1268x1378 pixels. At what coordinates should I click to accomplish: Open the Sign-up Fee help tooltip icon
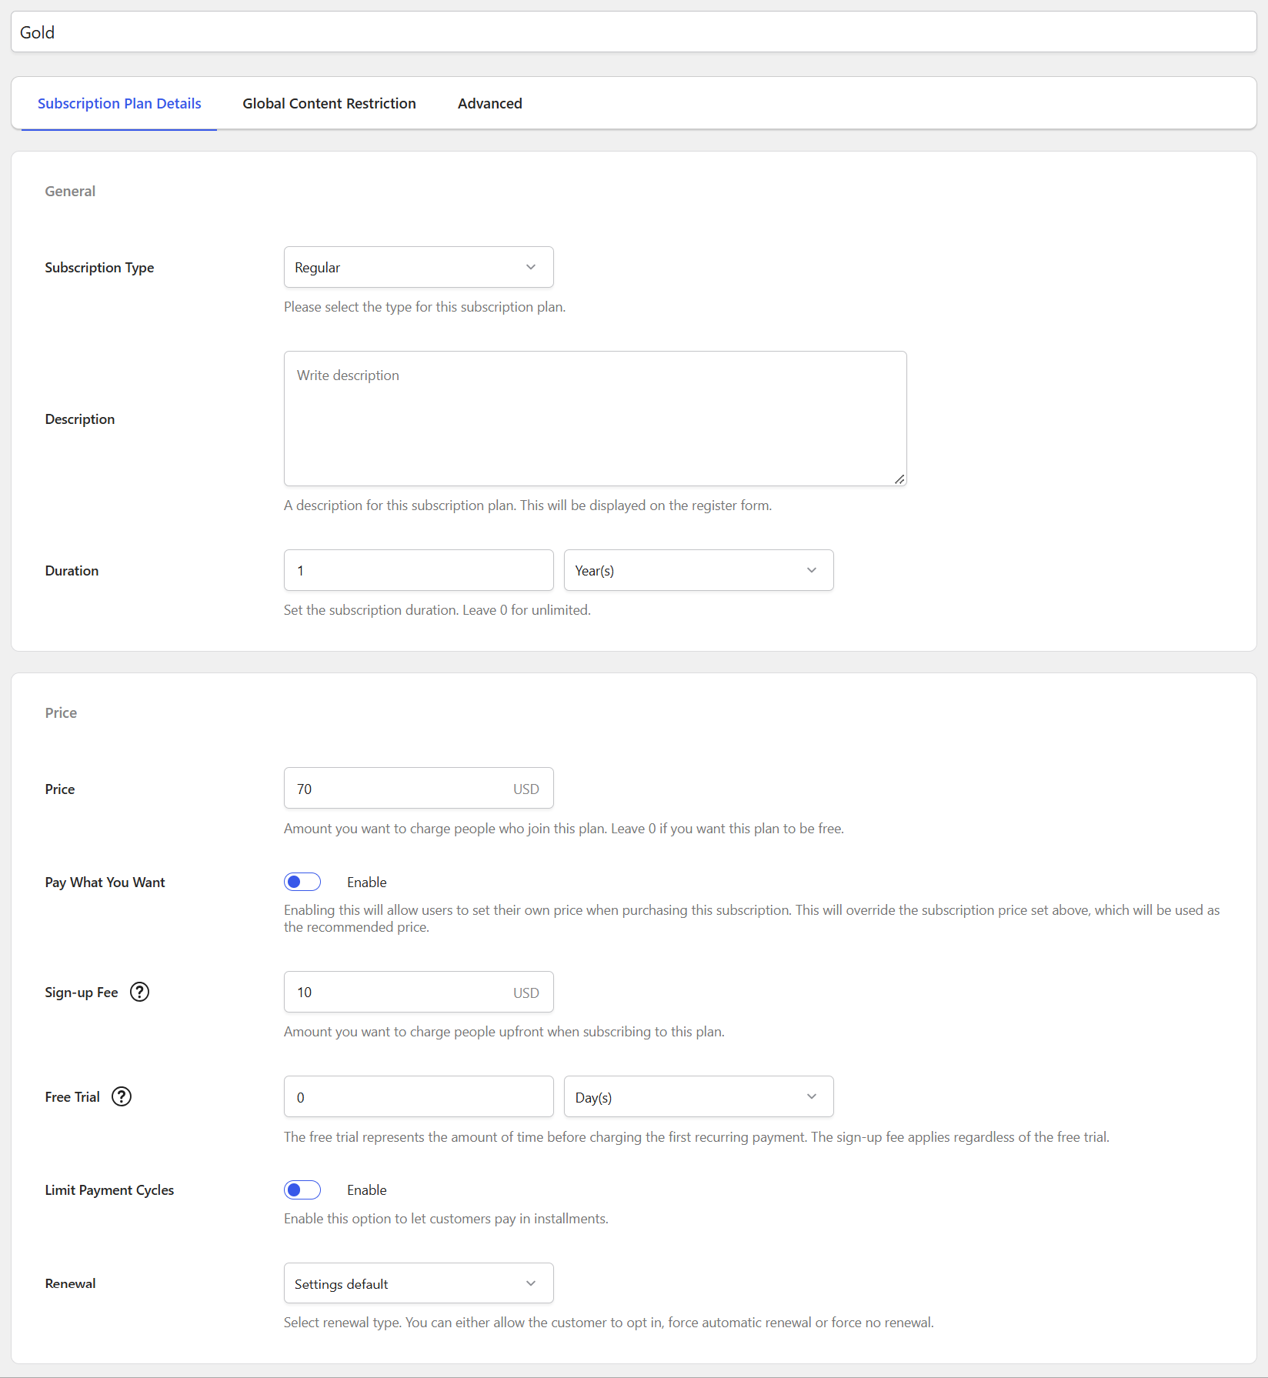[x=139, y=992]
